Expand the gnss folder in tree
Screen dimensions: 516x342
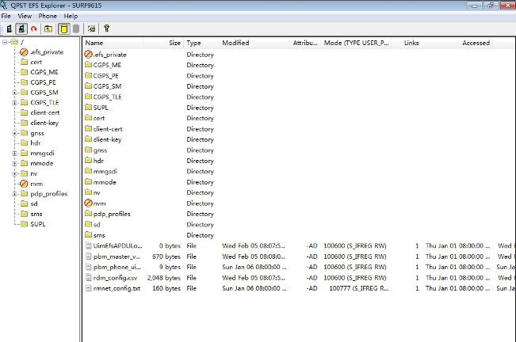point(14,133)
